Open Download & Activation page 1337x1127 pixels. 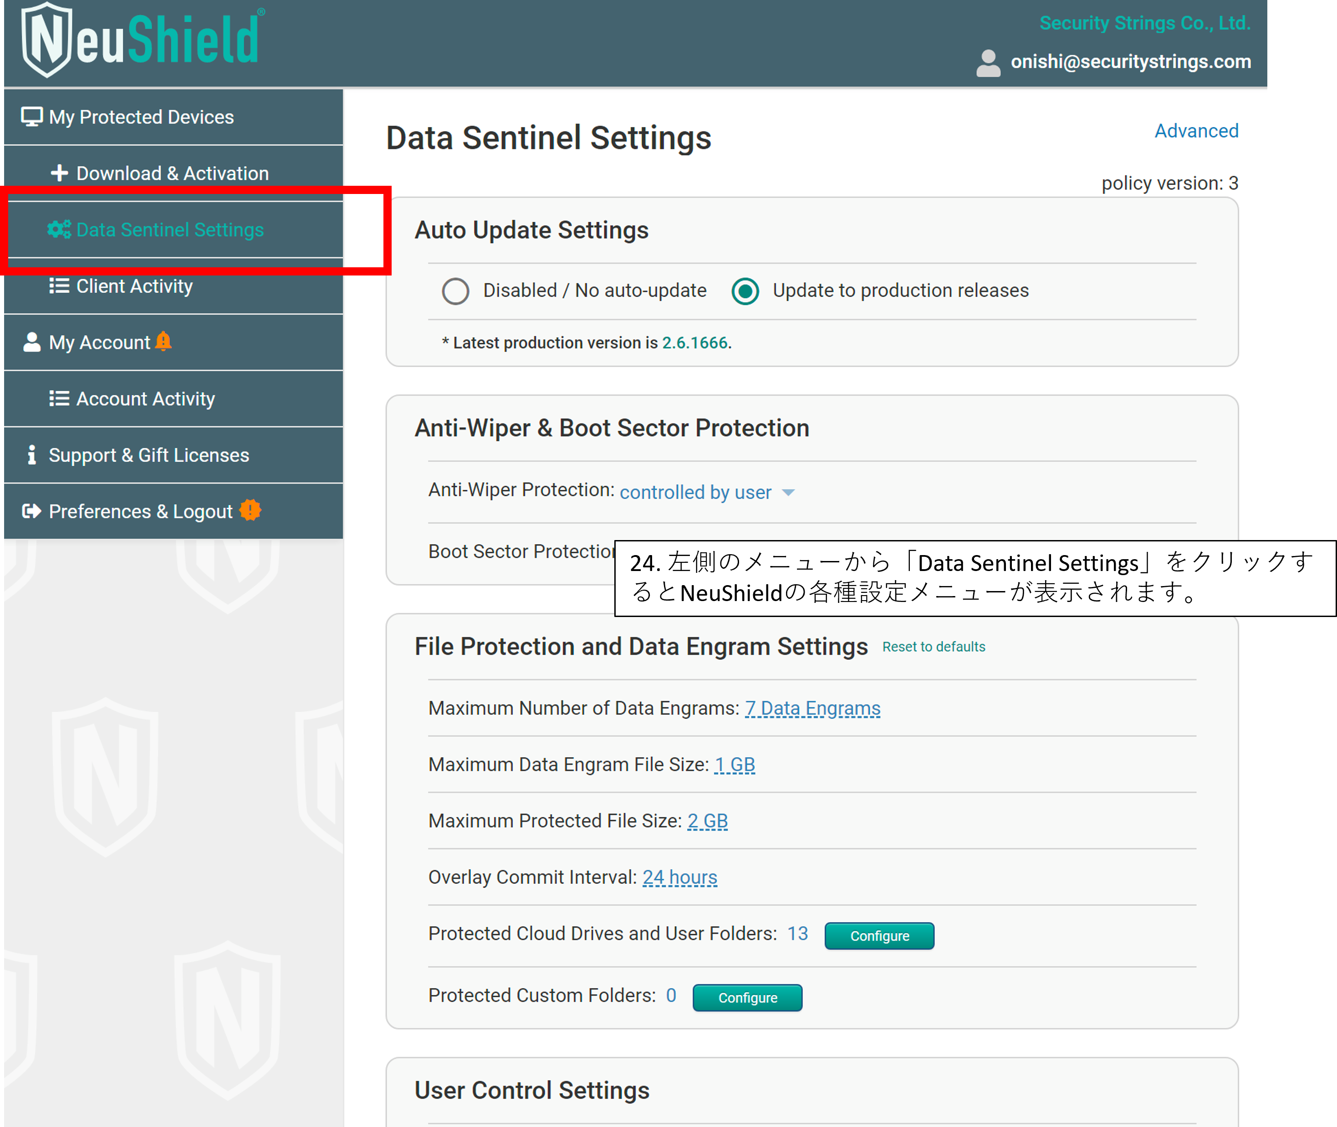click(x=174, y=173)
